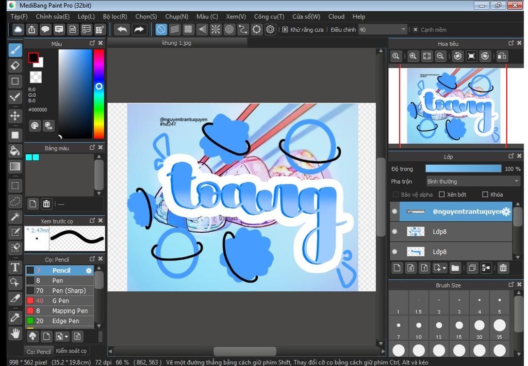The width and height of the screenshot is (528, 366).
Task: Open @nguyentrantuquyen layer settings gear
Action: pos(506,212)
